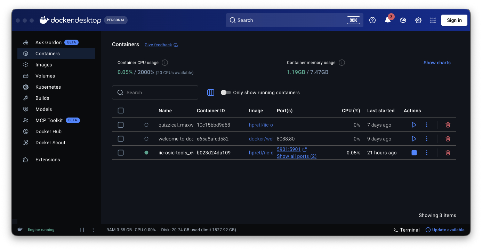Check the select-all checkbox in table header

click(x=121, y=111)
